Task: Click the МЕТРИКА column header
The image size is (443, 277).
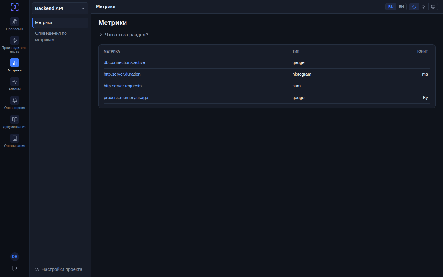Action: click(112, 51)
